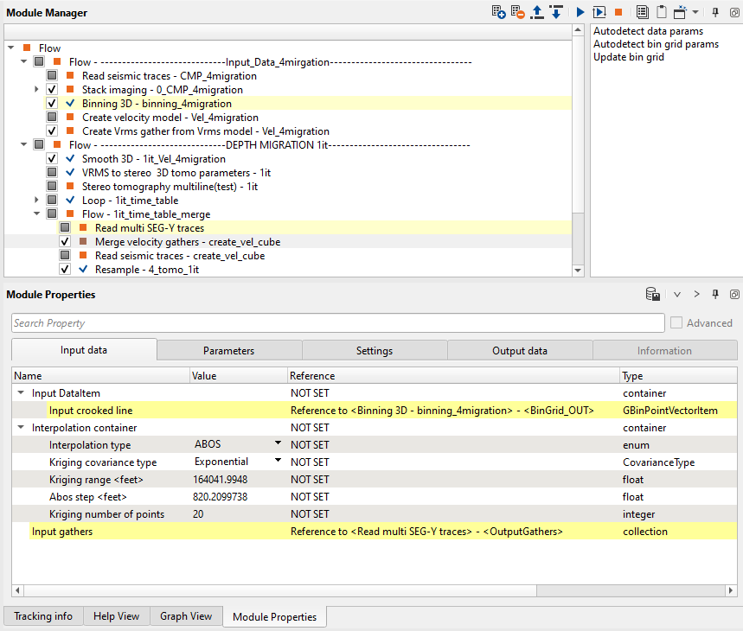Toggle checkbox for Smooth 3D - 1it_Vel_4migration
Screen dimensions: 743x631
tap(52, 159)
